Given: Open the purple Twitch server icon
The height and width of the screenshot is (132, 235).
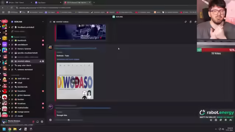Looking at the screenshot, I should click(4, 44).
